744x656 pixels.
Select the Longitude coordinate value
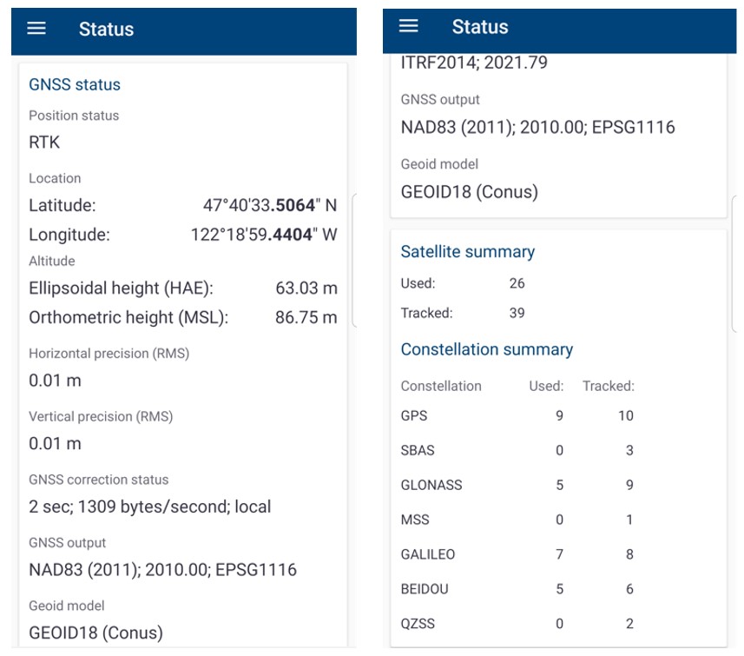point(263,235)
